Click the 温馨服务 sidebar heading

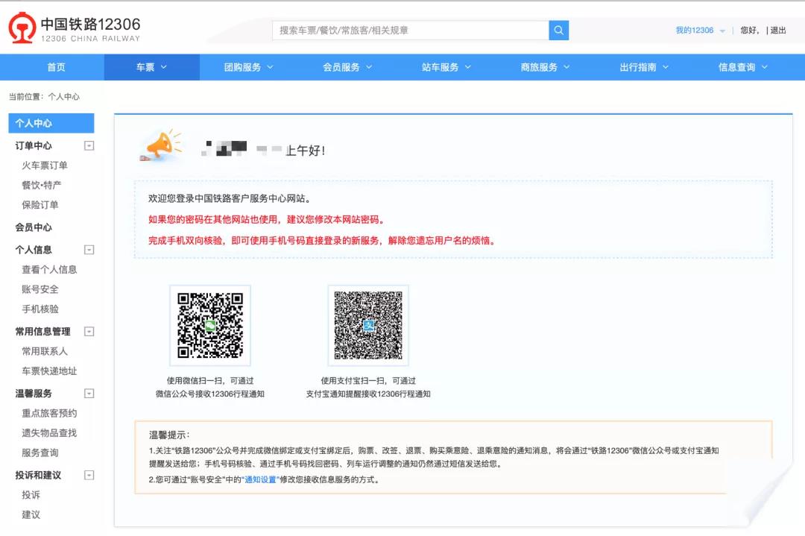click(x=34, y=394)
